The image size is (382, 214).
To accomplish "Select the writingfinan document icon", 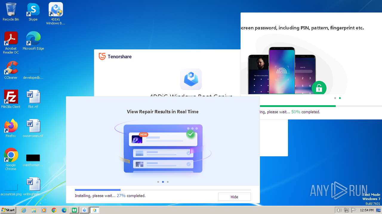I will tap(33, 187).
